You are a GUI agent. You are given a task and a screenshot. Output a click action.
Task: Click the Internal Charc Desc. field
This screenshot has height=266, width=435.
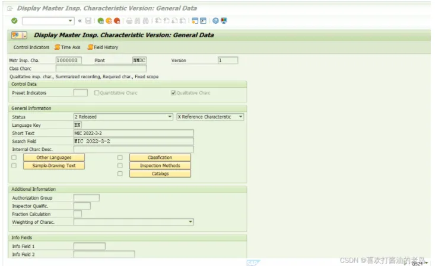[134, 149]
